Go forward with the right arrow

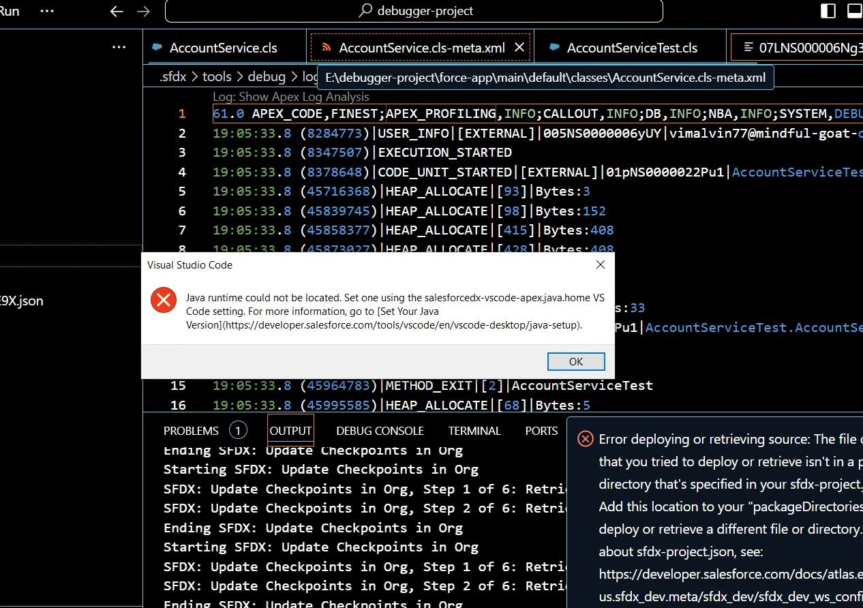143,11
